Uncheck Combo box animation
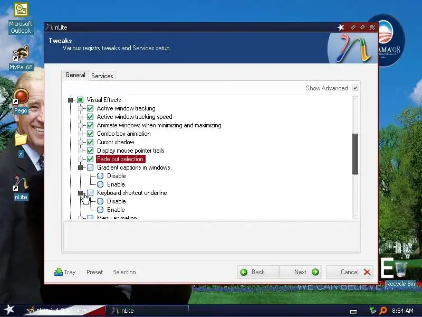This screenshot has width=422, height=317. [x=90, y=134]
